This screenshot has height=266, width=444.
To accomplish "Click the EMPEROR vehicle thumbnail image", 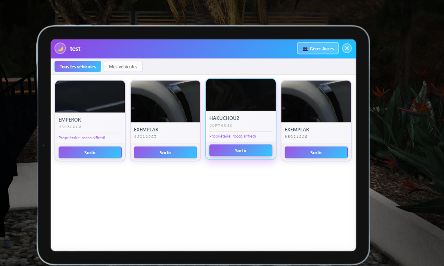I will (90, 97).
